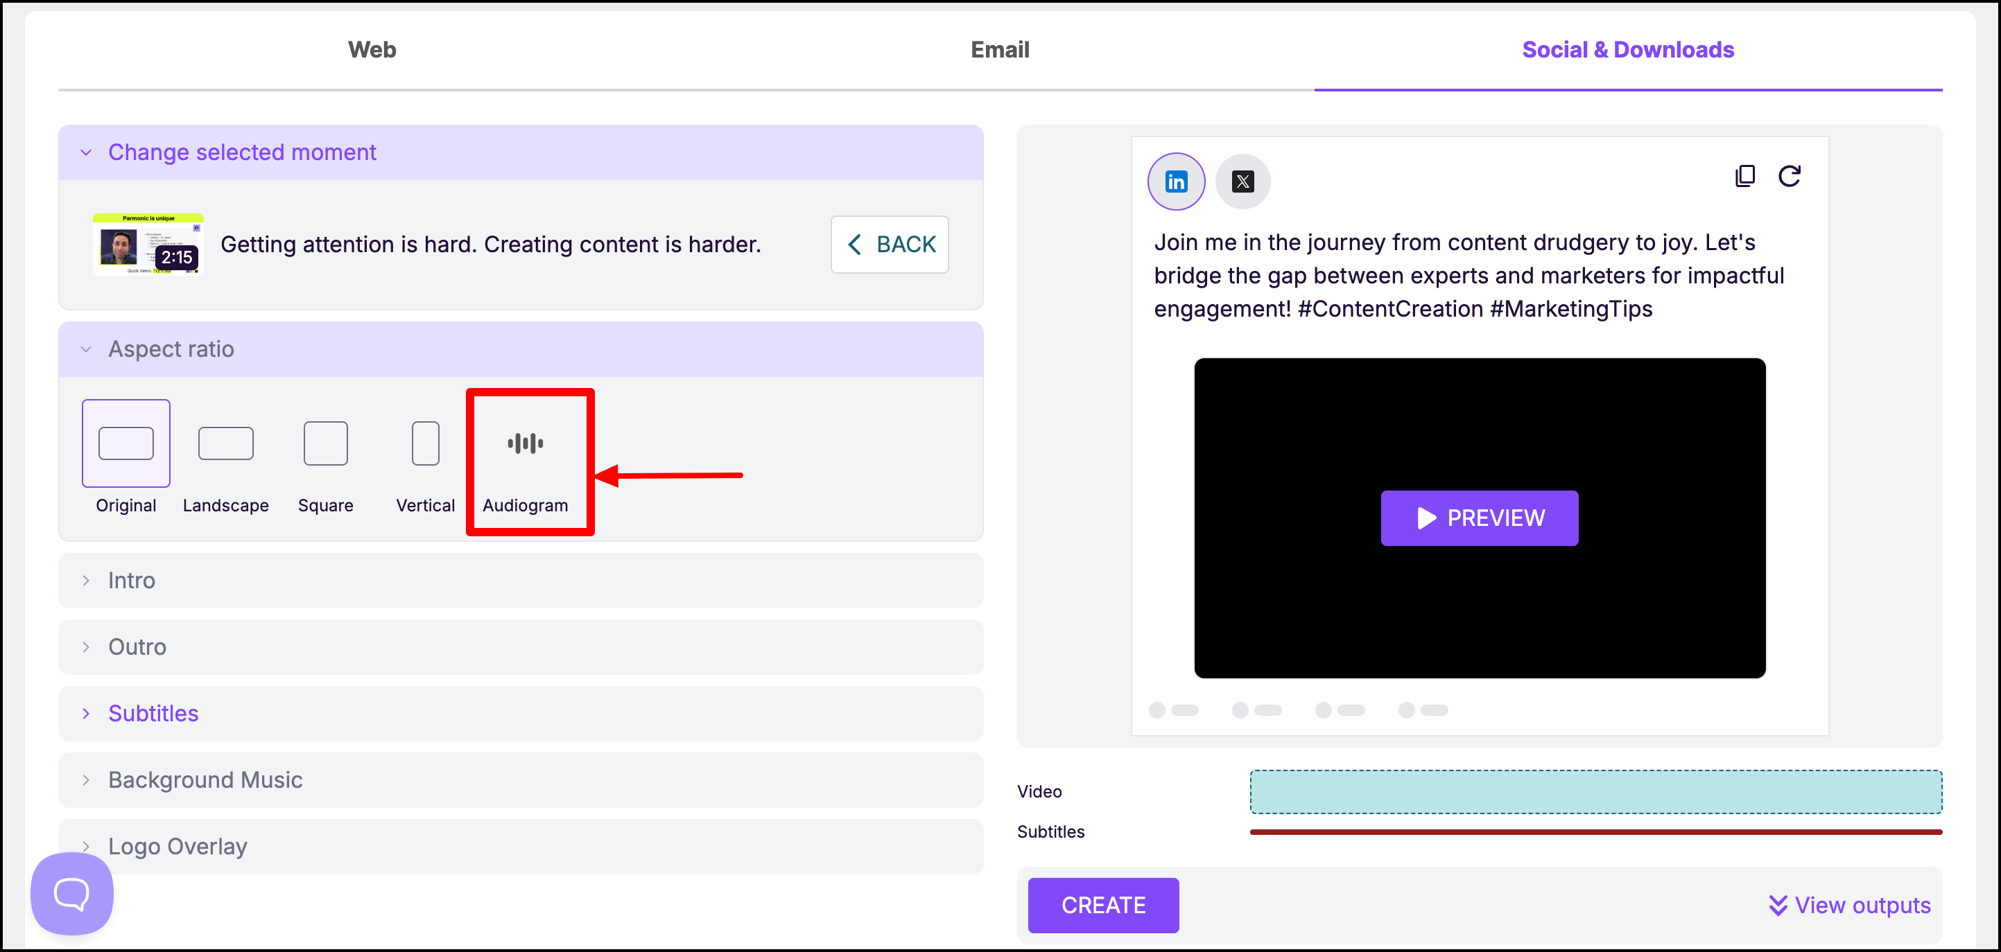The height and width of the screenshot is (952, 2001).
Task: Switch to the X (Twitter) icon
Action: [x=1242, y=182]
